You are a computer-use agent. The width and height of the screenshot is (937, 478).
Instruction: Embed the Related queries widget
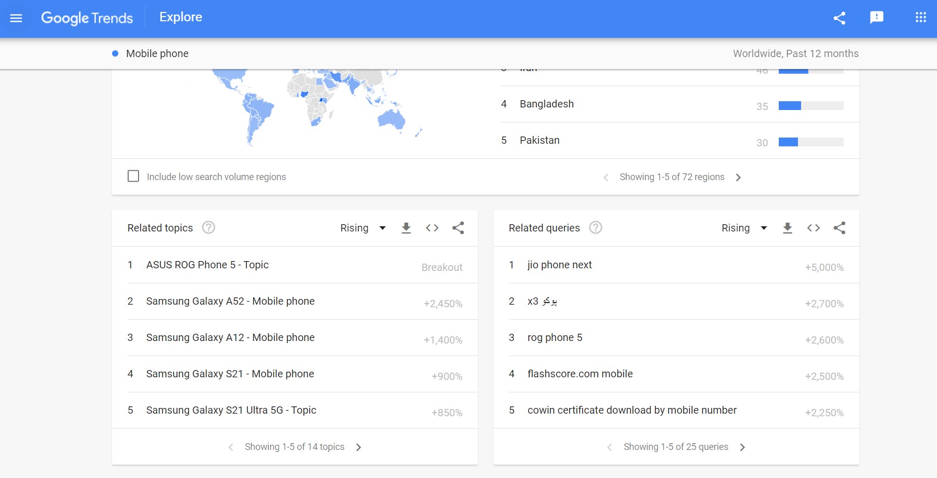[814, 228]
